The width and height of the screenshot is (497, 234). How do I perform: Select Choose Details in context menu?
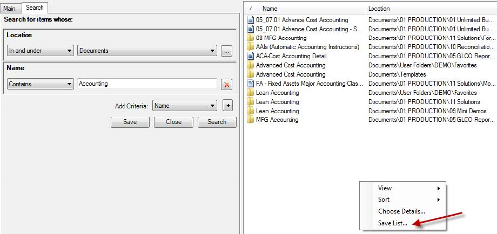point(401,211)
